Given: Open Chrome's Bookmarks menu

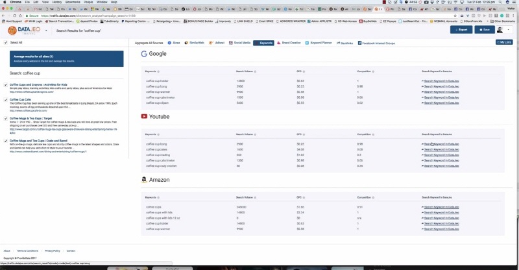Looking at the screenshot, I should point(73,2).
